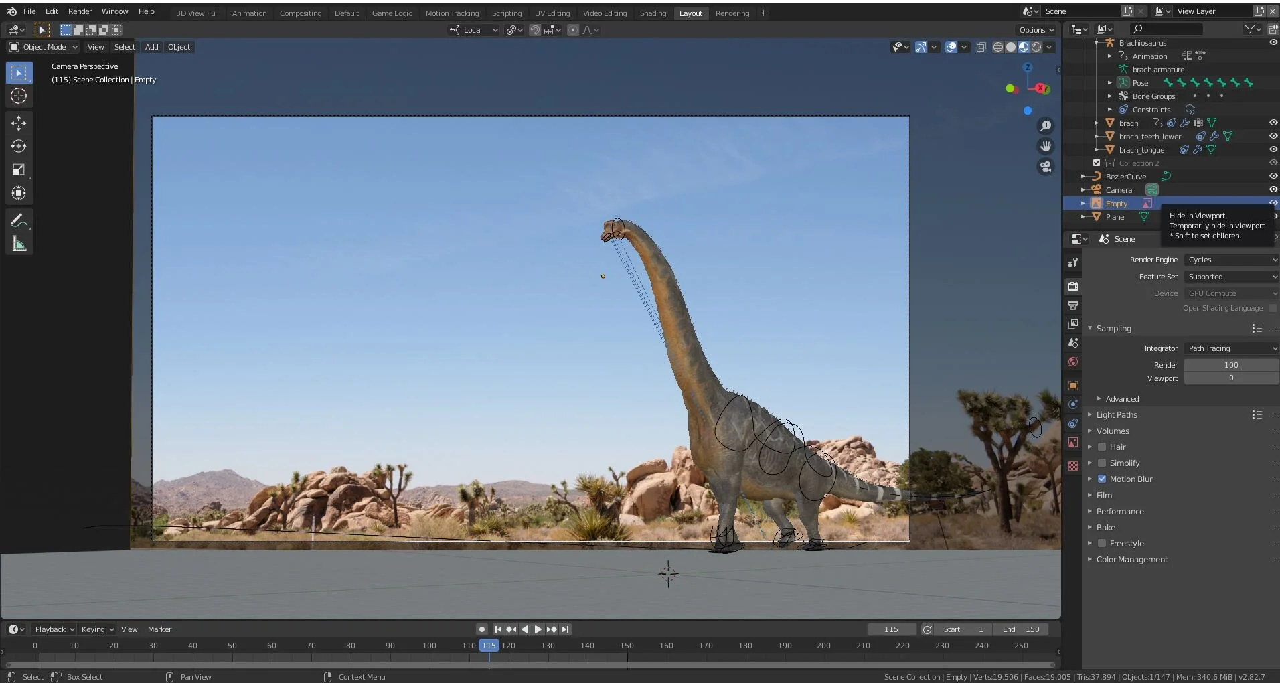Enable the Simplify checkbox
1280x683 pixels.
tap(1102, 463)
